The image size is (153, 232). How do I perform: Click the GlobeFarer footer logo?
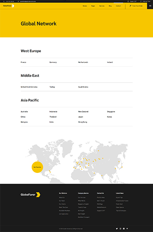coord(30,195)
